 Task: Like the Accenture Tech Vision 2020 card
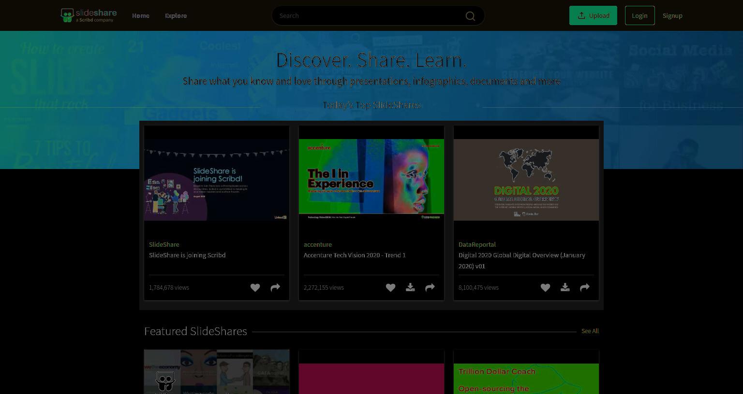point(390,287)
